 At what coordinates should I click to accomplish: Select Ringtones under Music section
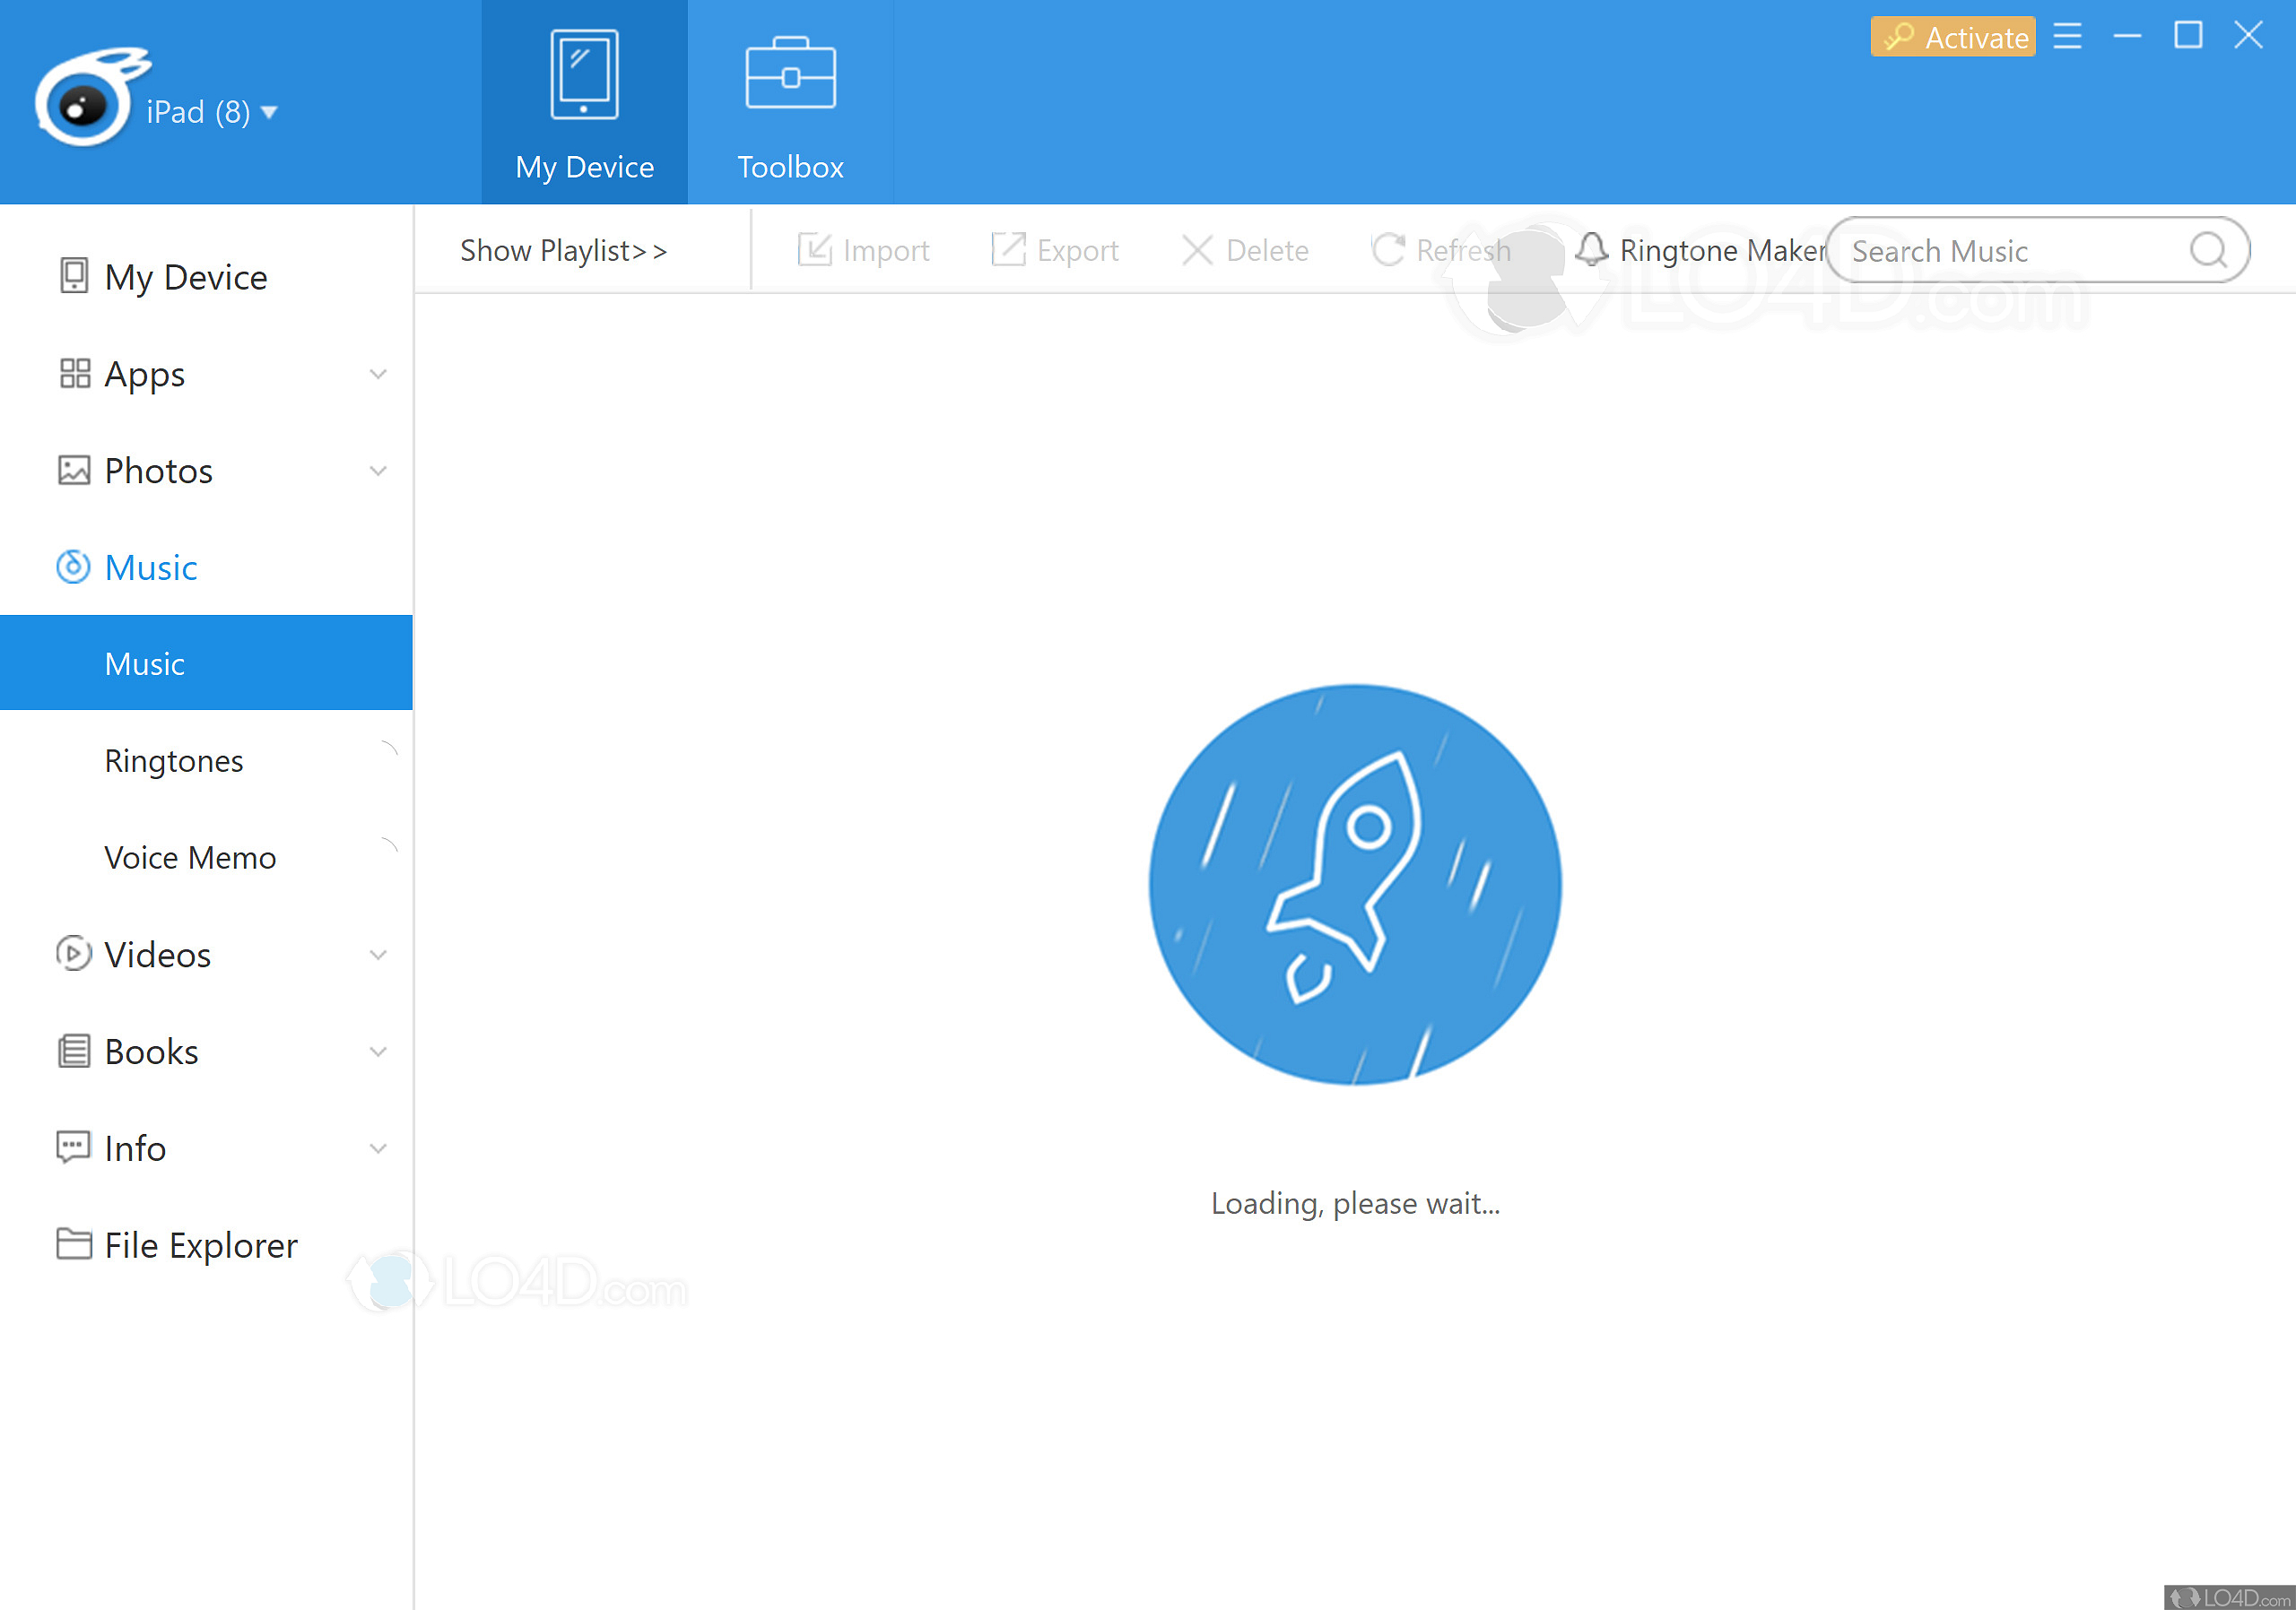click(173, 760)
